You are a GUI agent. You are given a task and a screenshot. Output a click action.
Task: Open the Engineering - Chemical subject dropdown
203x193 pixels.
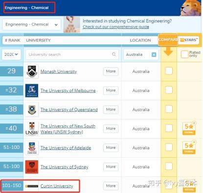pos(32,24)
